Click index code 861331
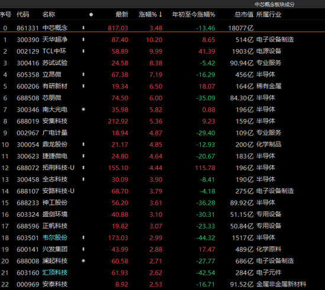325x290 pixels. (x=28, y=28)
